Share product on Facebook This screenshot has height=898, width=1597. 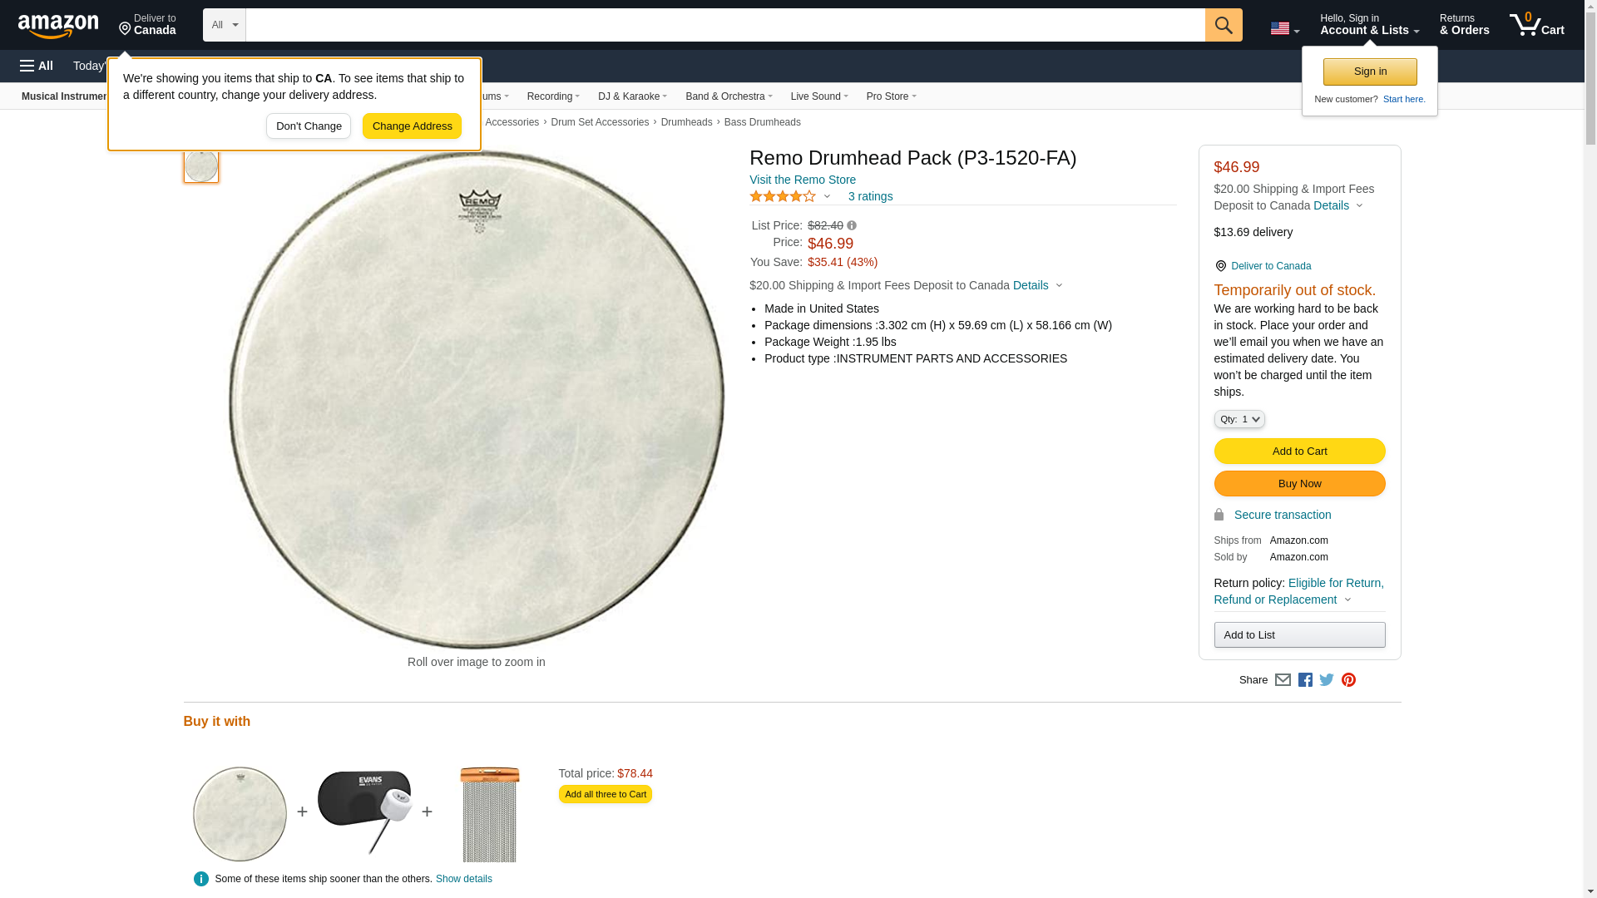coord(1305,680)
